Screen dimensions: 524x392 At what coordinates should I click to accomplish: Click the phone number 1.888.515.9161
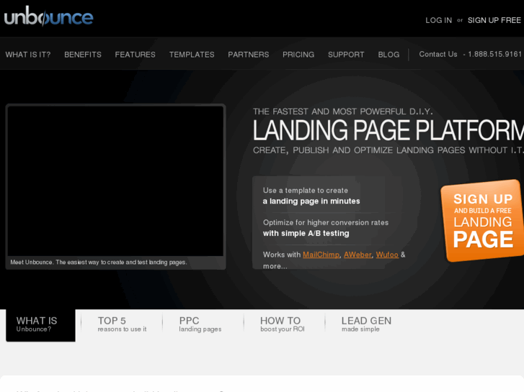pos(494,54)
